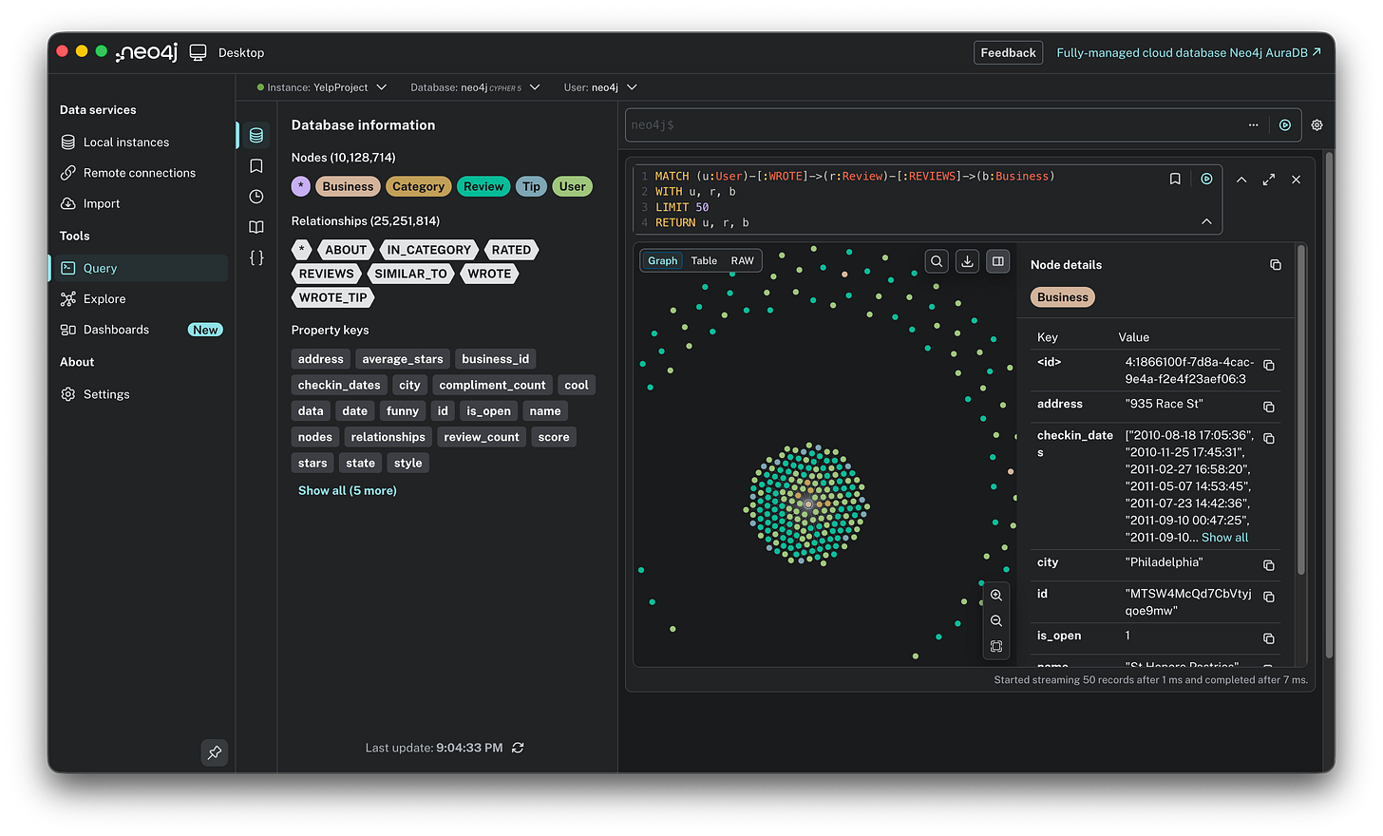Open the Database information sidebar icon
Image resolution: width=1383 pixels, height=836 pixels.
(255, 135)
